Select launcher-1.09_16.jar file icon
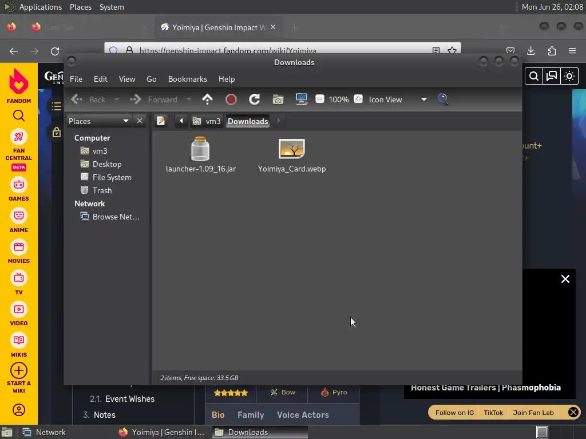586x439 pixels. (x=200, y=149)
